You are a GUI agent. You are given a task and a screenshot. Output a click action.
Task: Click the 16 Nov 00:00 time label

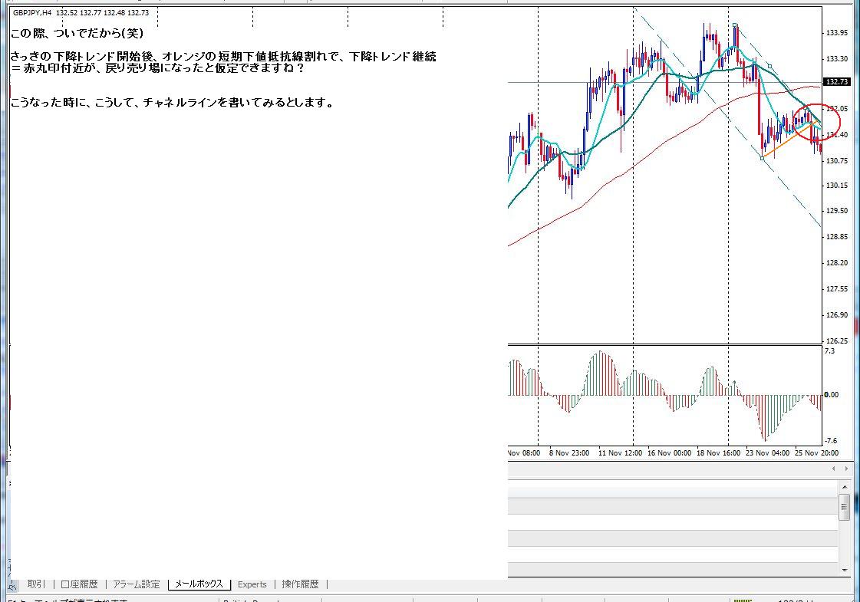[x=669, y=453]
